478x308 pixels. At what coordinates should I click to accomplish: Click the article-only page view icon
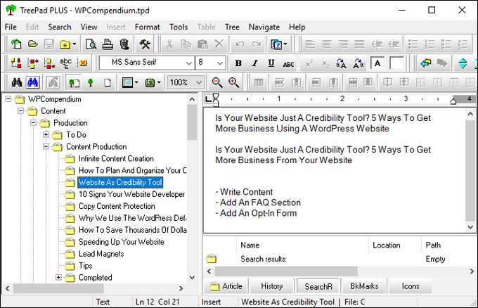tap(108, 83)
